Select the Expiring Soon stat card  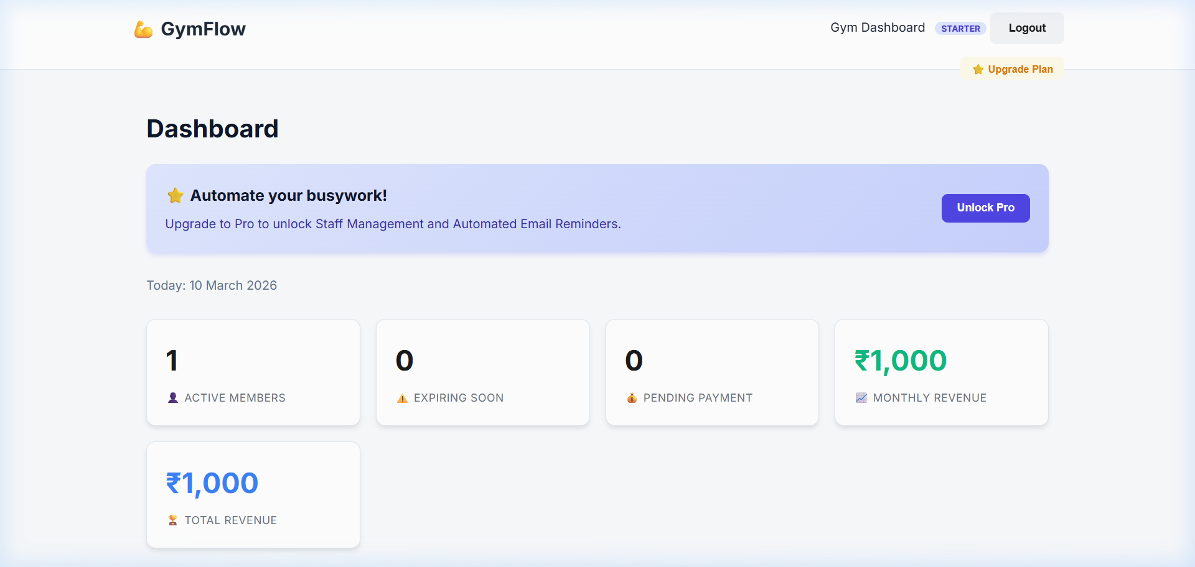[x=483, y=372]
